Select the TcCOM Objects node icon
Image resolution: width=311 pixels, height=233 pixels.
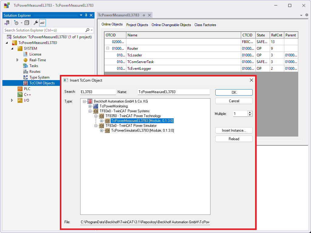(26, 83)
